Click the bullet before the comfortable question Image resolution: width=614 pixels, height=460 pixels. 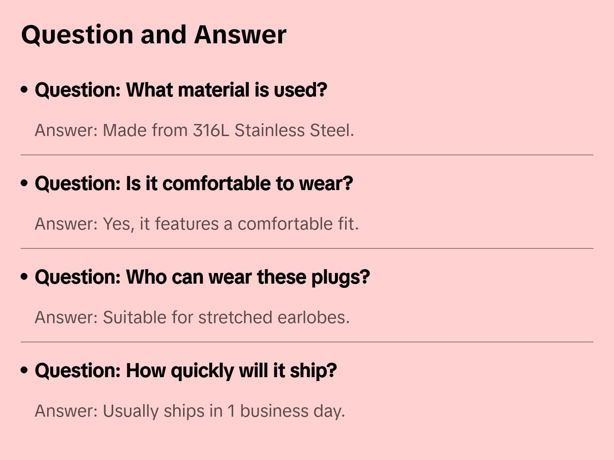(24, 184)
